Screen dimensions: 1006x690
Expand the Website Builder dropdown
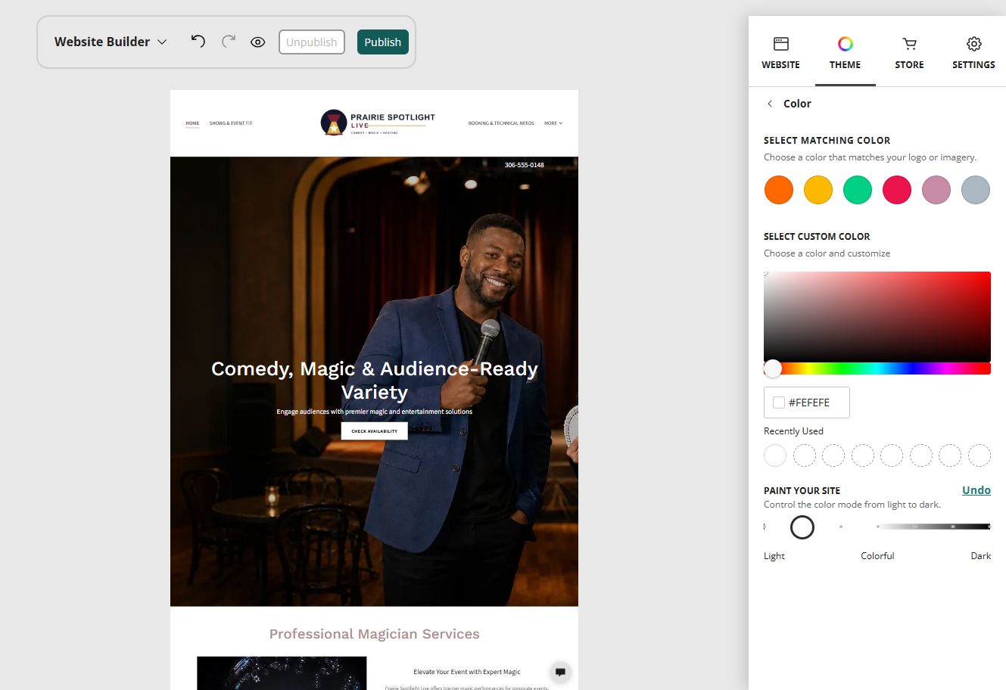111,42
